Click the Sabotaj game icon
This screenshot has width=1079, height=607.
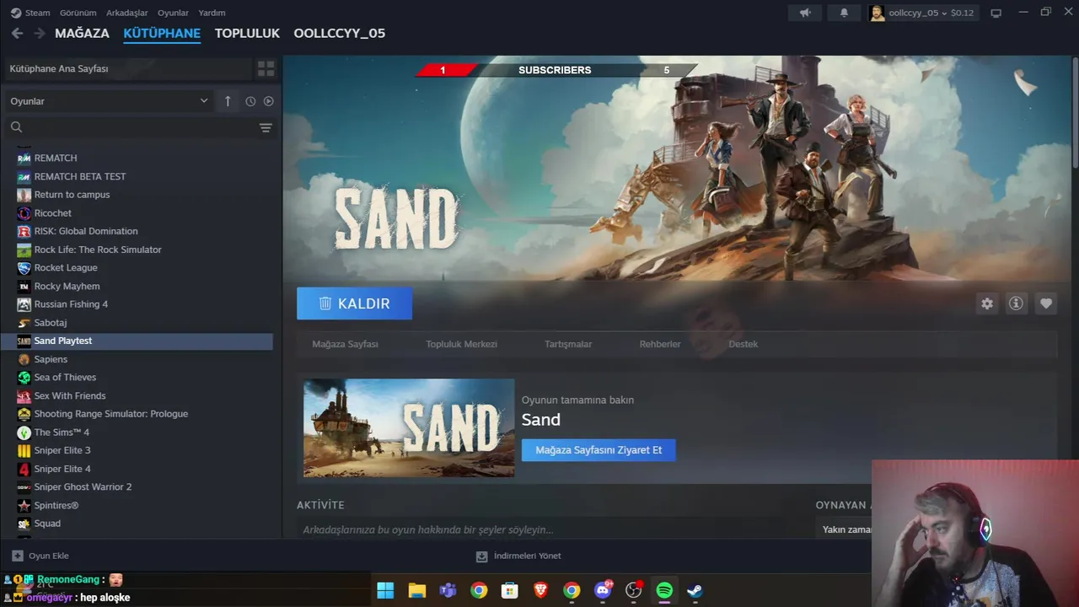24,323
